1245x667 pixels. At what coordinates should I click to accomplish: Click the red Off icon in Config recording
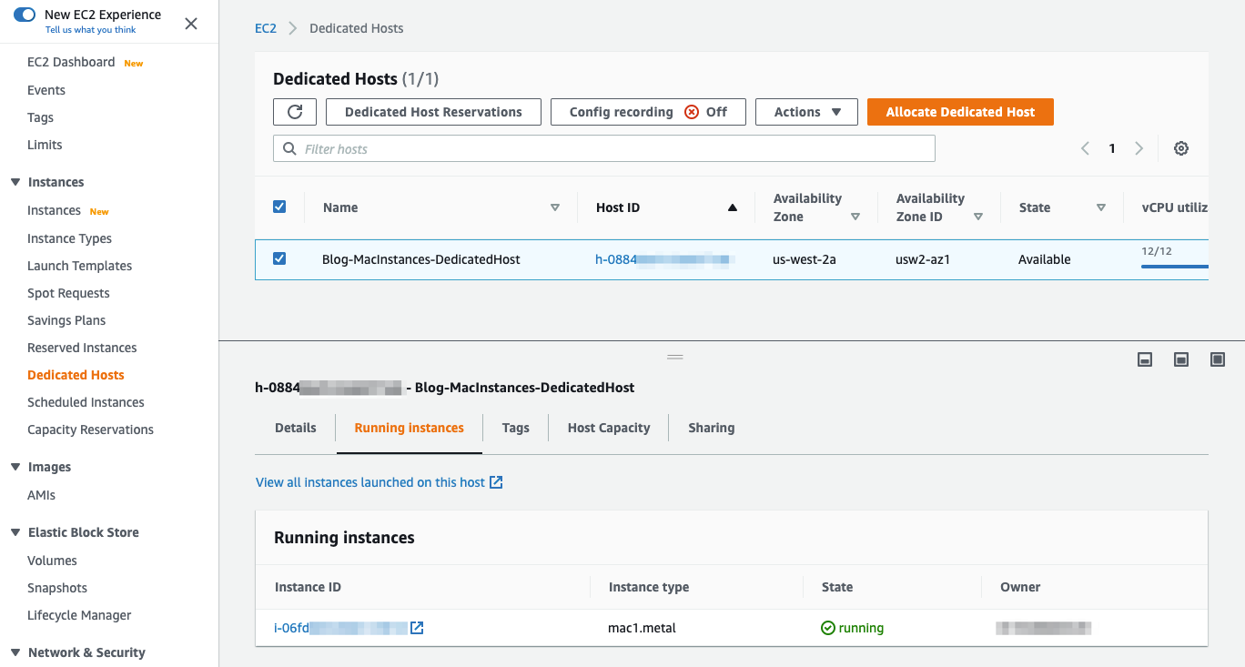point(693,111)
